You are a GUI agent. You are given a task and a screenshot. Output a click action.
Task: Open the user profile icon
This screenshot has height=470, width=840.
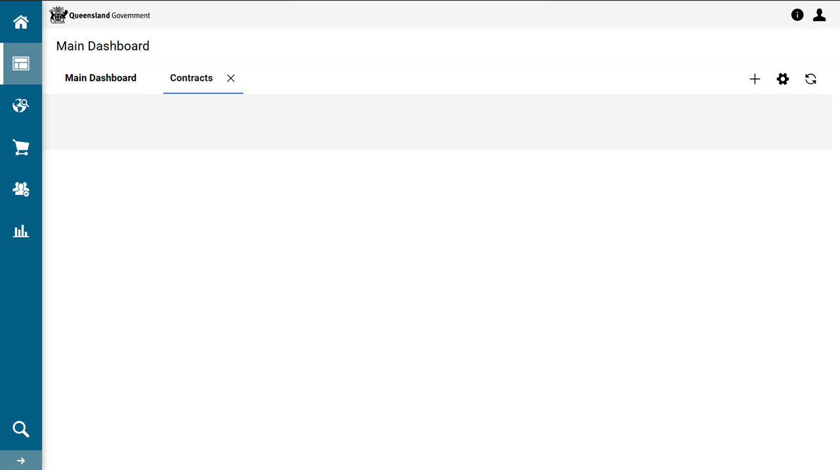point(819,15)
